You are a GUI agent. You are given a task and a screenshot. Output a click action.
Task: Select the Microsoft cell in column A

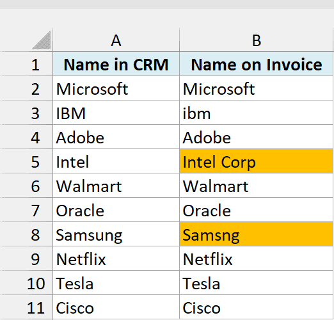[116, 88]
